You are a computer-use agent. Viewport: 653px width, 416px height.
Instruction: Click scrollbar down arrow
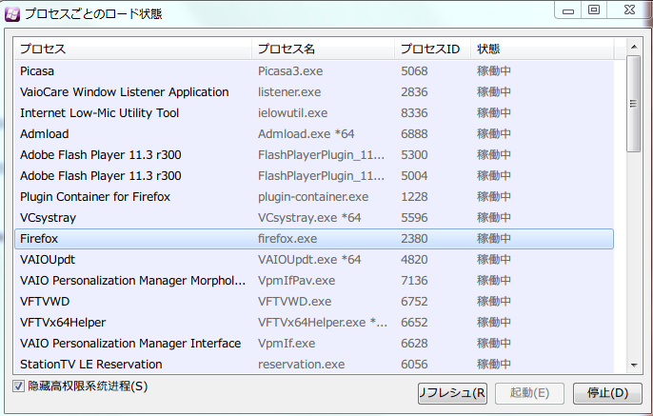(634, 366)
